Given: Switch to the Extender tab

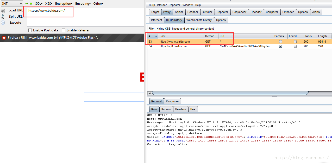Looking at the screenshot, I should [288, 12].
